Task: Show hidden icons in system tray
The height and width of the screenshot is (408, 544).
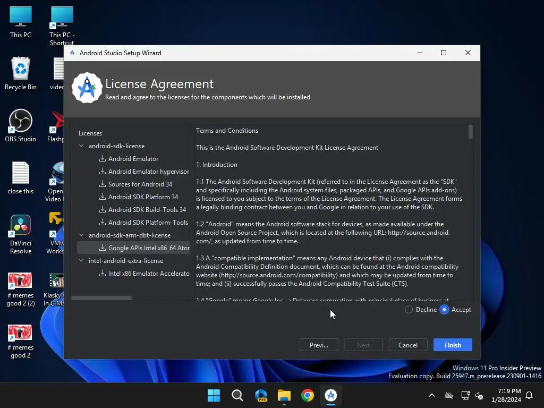Action: point(432,395)
